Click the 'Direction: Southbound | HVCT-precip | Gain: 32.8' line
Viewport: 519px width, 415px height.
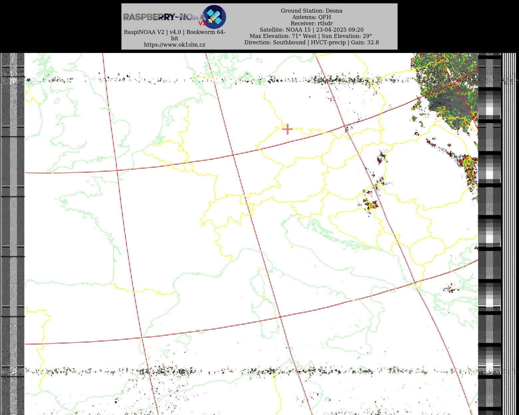311,42
